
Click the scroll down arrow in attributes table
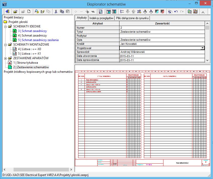pos(207,60)
